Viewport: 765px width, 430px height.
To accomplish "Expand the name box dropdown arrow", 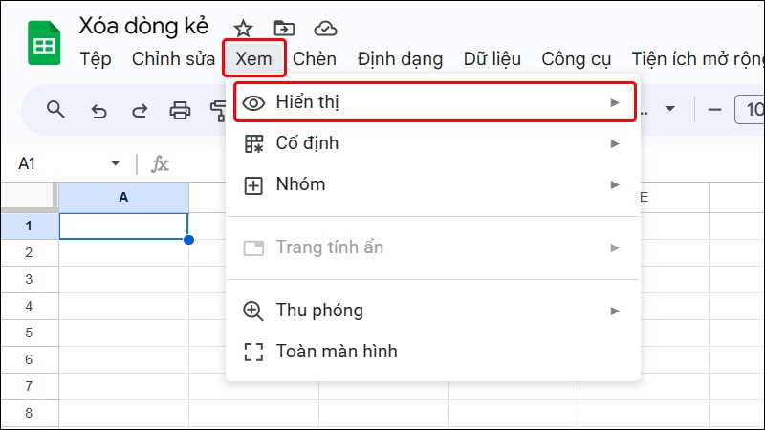I will 115,163.
